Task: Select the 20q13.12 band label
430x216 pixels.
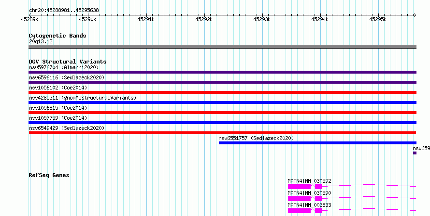Action: point(41,42)
